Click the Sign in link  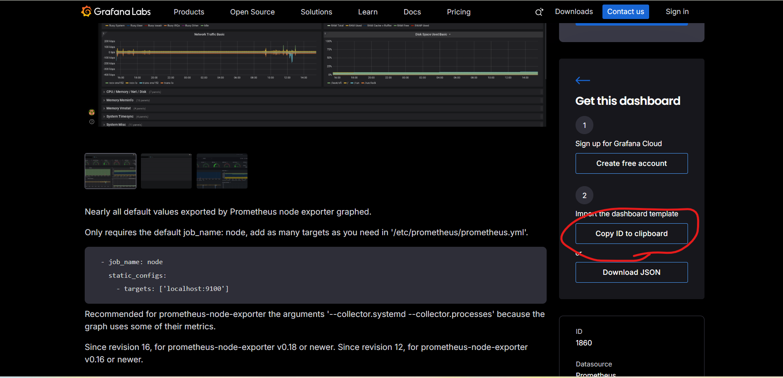click(677, 12)
